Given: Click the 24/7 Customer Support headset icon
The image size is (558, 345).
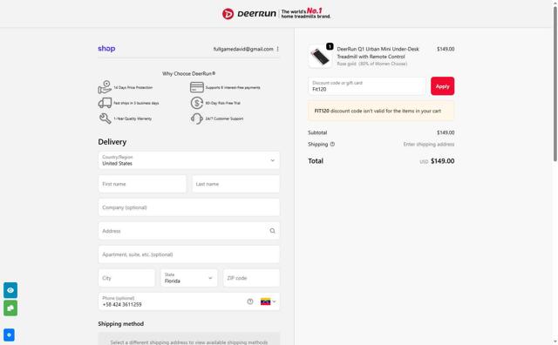Looking at the screenshot, I should click(197, 118).
